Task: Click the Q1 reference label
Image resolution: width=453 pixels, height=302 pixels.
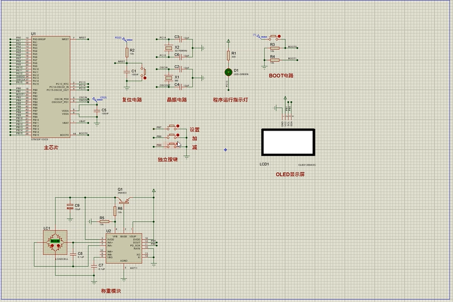Action: coord(120,190)
